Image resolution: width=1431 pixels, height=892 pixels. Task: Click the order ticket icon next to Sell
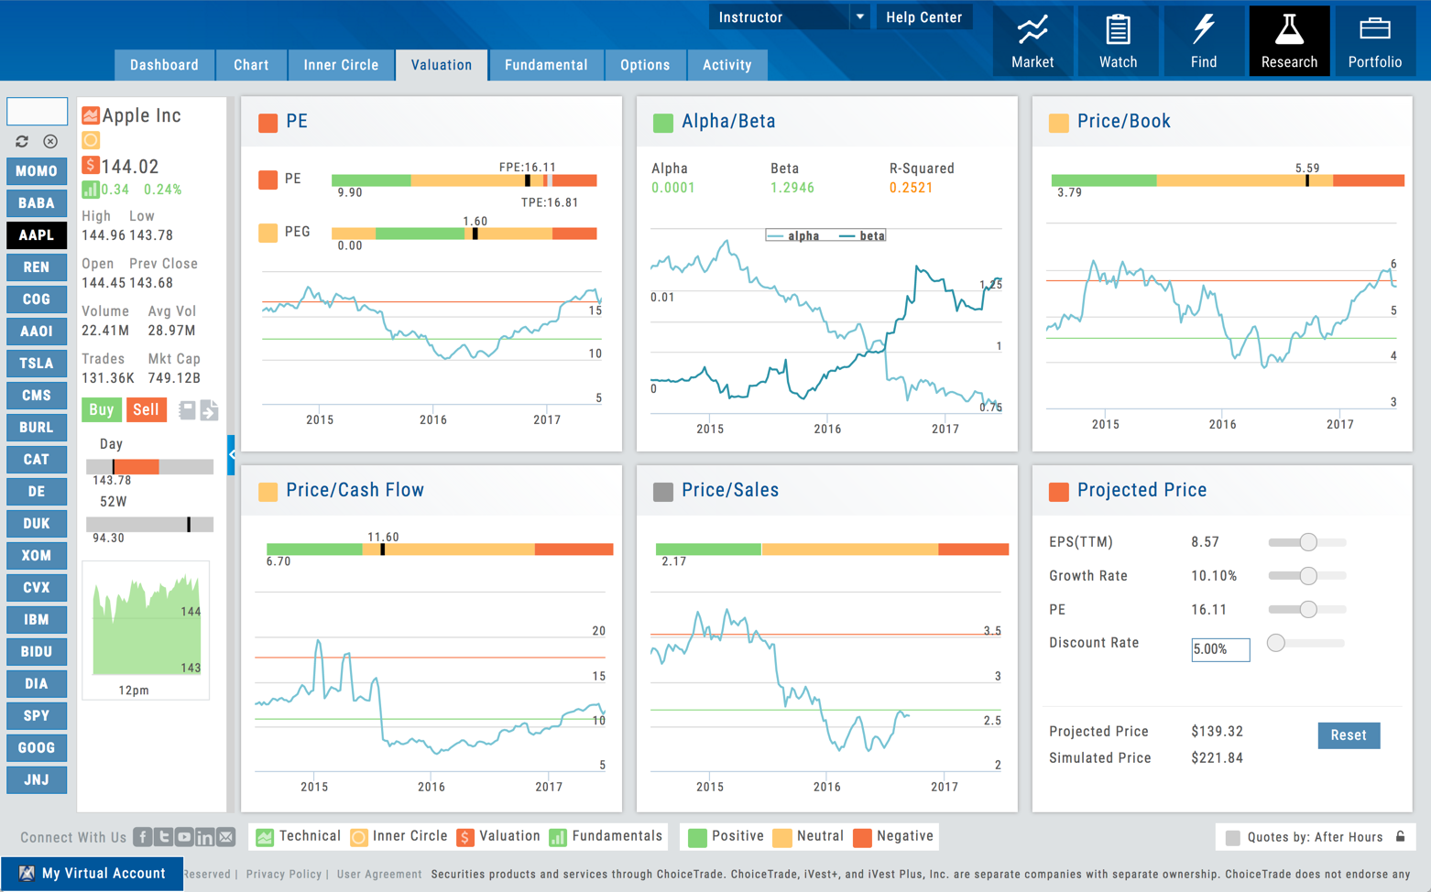point(187,409)
